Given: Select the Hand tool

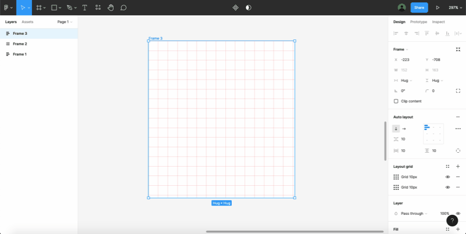Looking at the screenshot, I should click(110, 8).
